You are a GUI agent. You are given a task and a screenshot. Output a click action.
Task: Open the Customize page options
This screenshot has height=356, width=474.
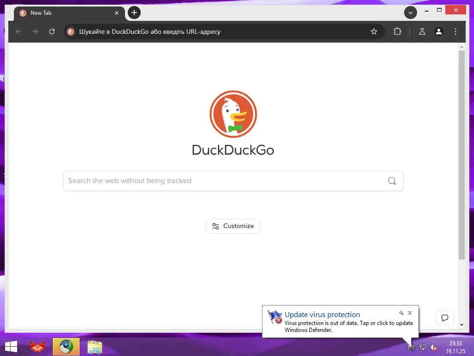233,226
